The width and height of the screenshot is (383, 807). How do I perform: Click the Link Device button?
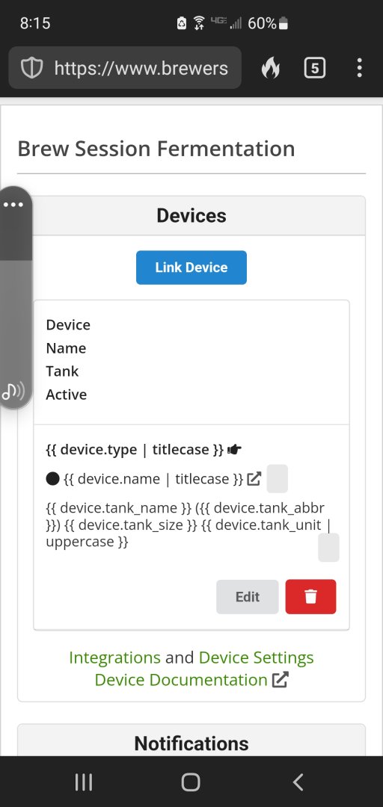pyautogui.click(x=191, y=268)
